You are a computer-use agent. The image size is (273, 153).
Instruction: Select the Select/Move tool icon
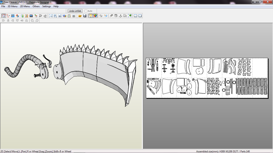(x=4, y=16)
